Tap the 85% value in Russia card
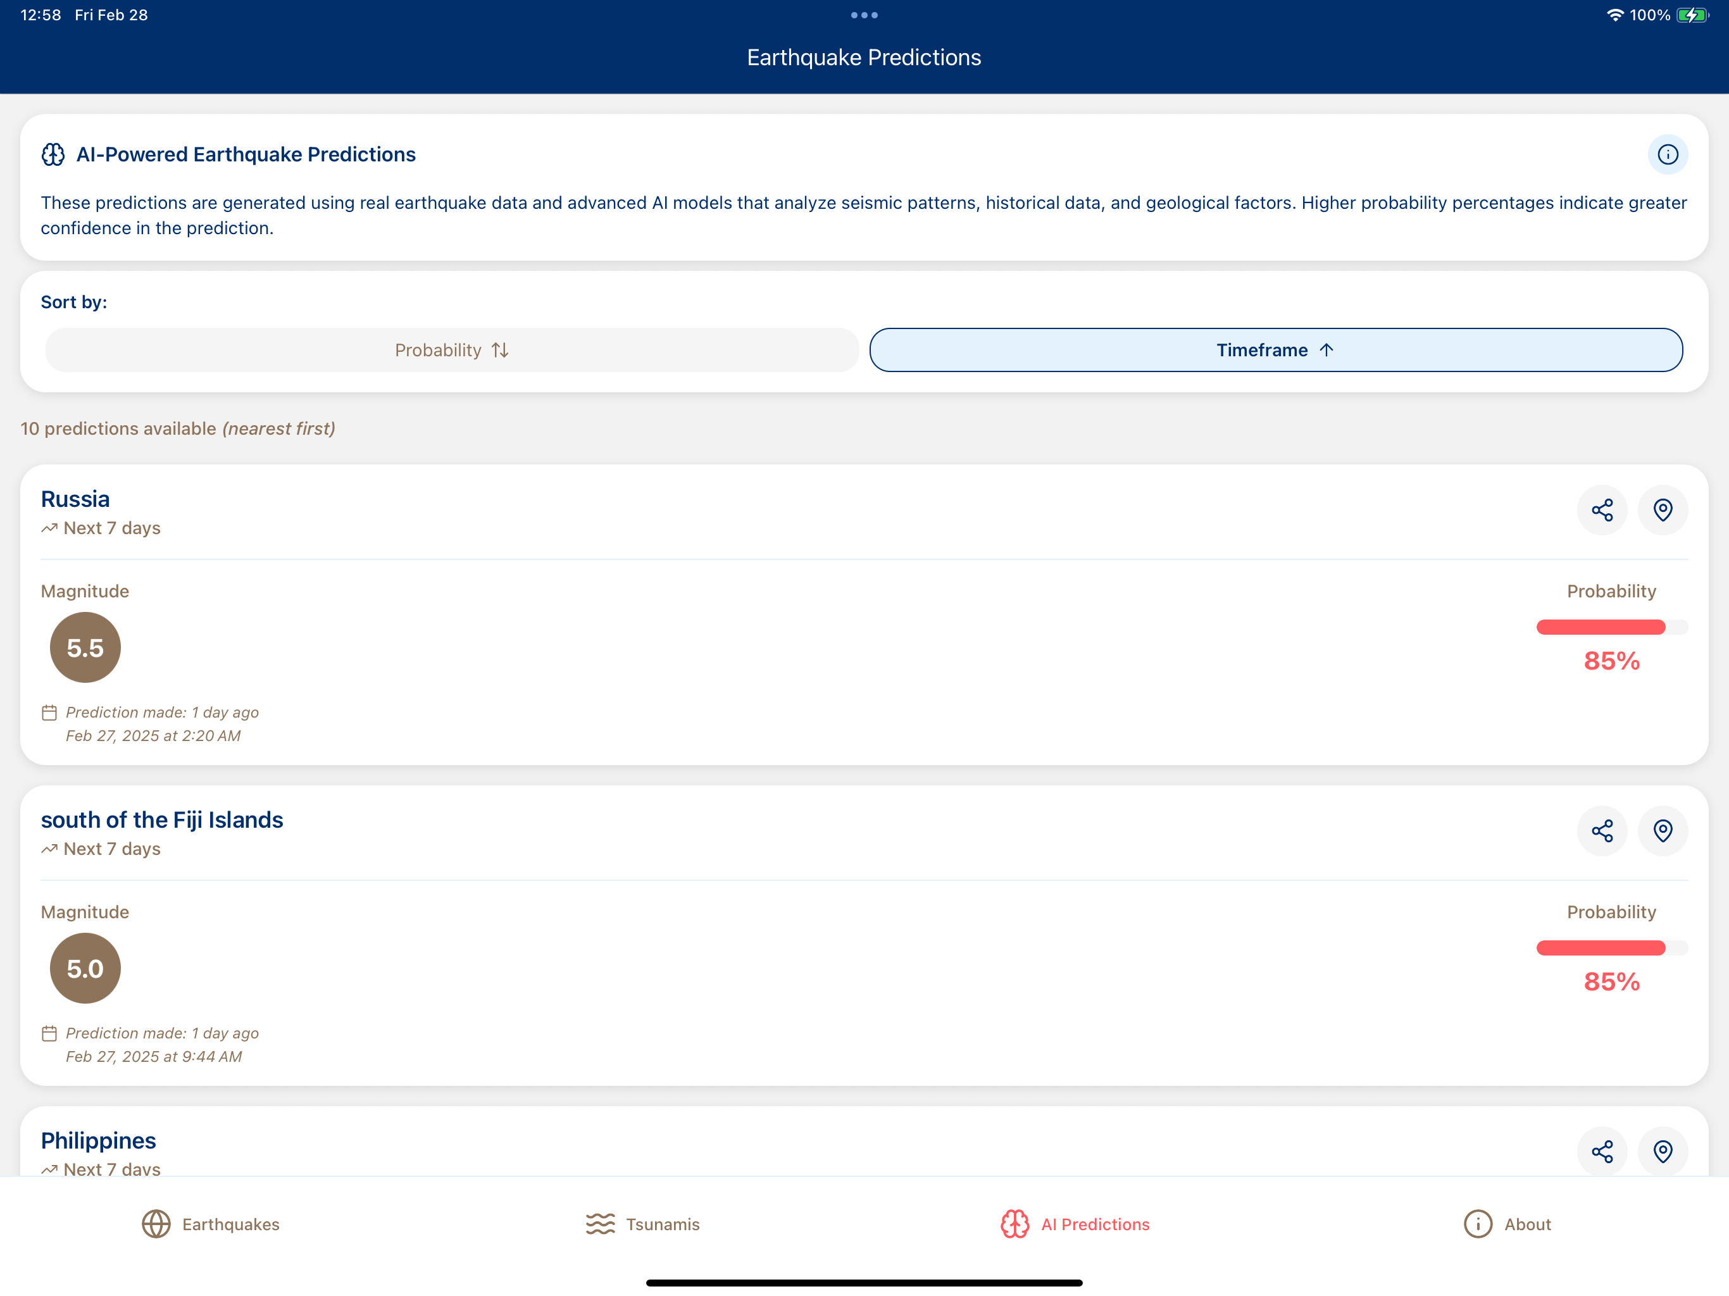The width and height of the screenshot is (1729, 1296). tap(1612, 661)
